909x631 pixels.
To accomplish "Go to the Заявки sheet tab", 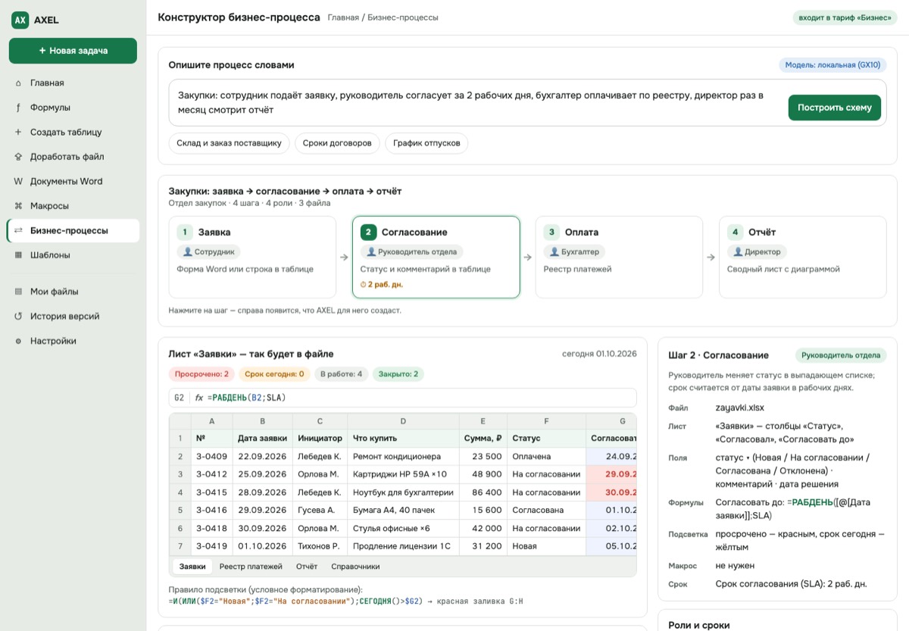I will [192, 567].
